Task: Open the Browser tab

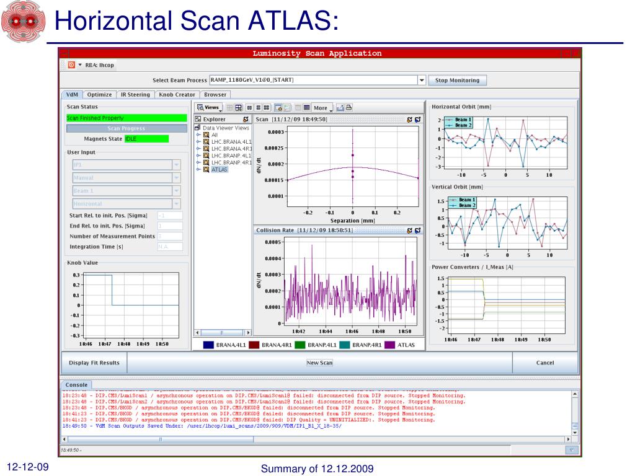Action: [x=215, y=94]
